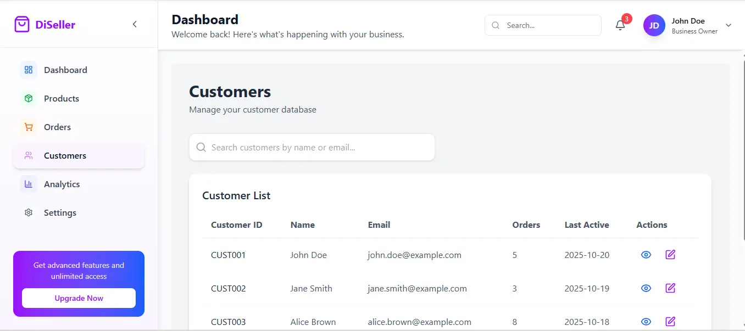Select the Orders cart icon in sidebar
This screenshot has width=745, height=331.
point(28,127)
